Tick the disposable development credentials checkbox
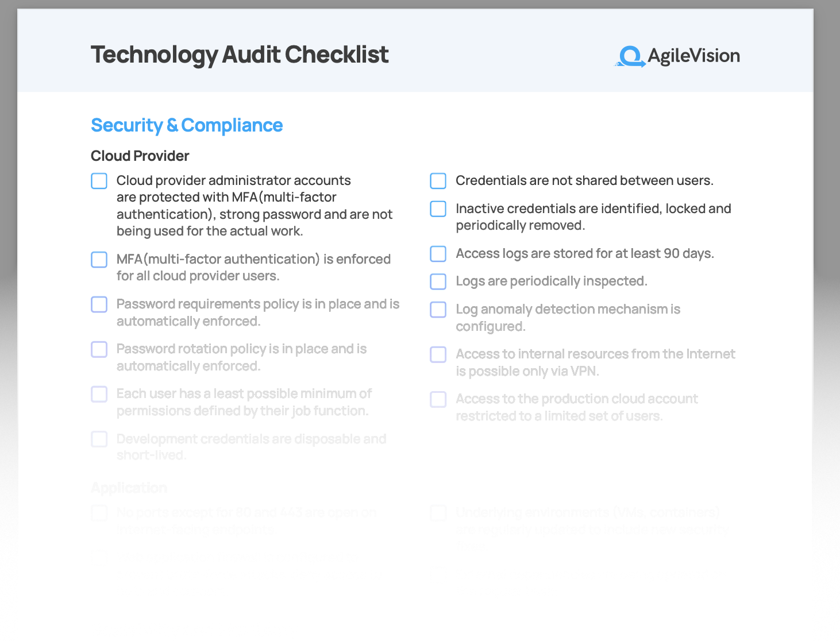This screenshot has width=840, height=641. pyautogui.click(x=99, y=439)
